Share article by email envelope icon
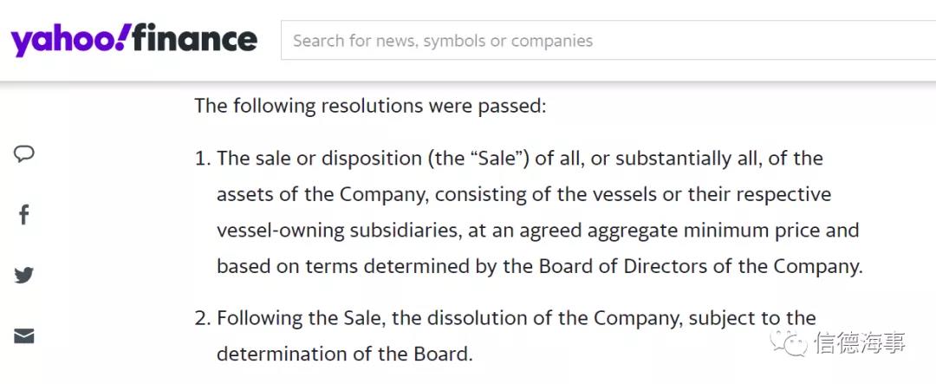Image resolution: width=936 pixels, height=384 pixels. pos(24,336)
